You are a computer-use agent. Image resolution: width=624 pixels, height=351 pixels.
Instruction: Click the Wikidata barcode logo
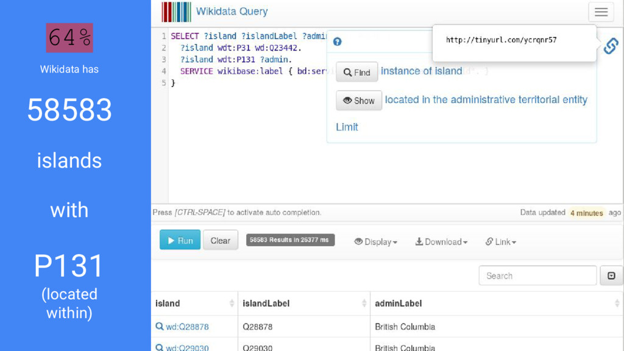point(176,12)
